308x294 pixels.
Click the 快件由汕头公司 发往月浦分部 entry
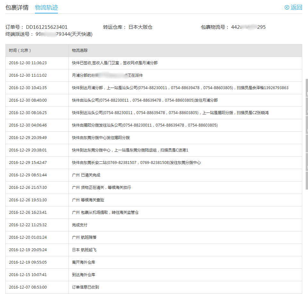coord(145,100)
